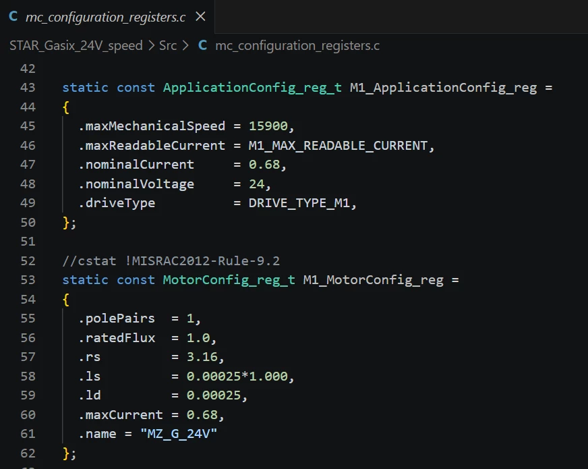Click .ratedFlux field
Screen dimensions: 588x469
click(117, 338)
